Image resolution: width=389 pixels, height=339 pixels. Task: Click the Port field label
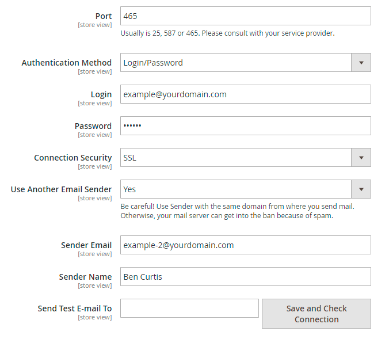point(104,16)
